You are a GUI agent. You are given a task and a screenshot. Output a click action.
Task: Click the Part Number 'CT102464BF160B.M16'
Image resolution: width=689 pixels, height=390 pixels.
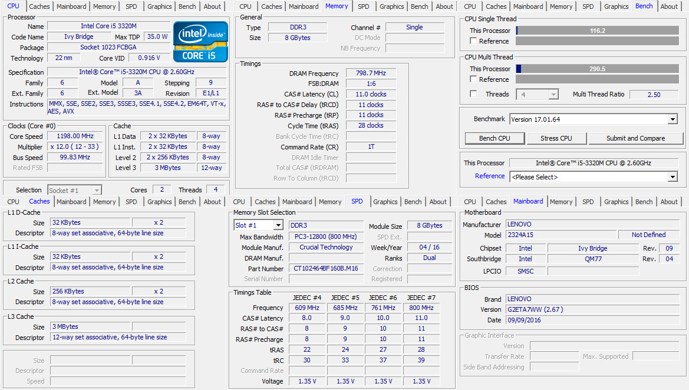click(x=326, y=268)
